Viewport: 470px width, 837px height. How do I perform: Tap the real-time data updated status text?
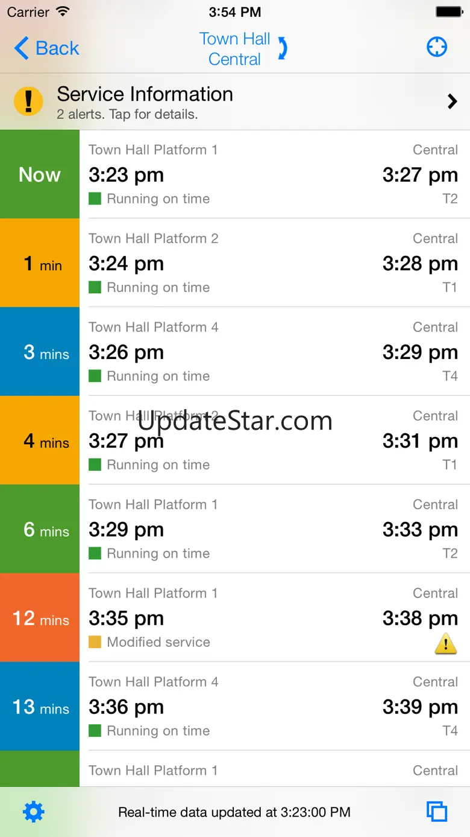click(234, 812)
